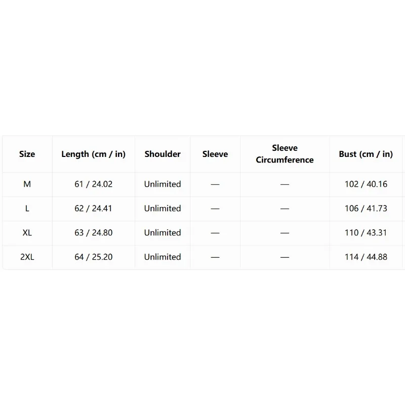Click the 102 / 40.16 bust value
This screenshot has width=405, height=405.
tap(366, 184)
